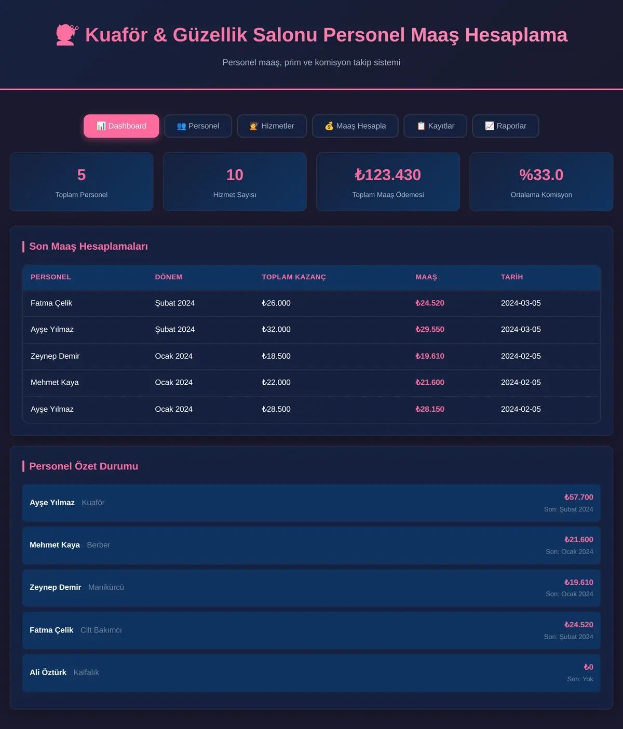This screenshot has width=623, height=729.
Task: Click the ₺32.000 total earnings cell
Action: [x=276, y=330]
